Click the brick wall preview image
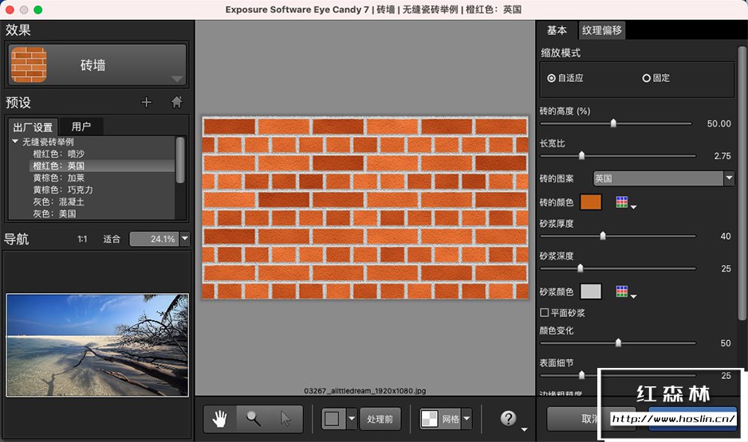The height and width of the screenshot is (442, 748). (365, 208)
